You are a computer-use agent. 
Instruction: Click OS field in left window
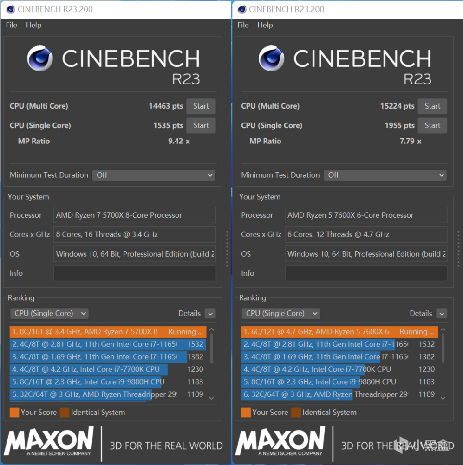coord(135,254)
